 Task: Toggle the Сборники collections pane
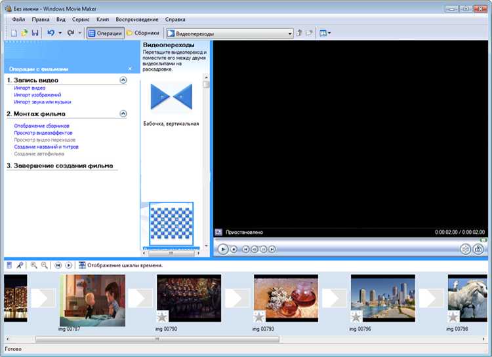tap(143, 33)
